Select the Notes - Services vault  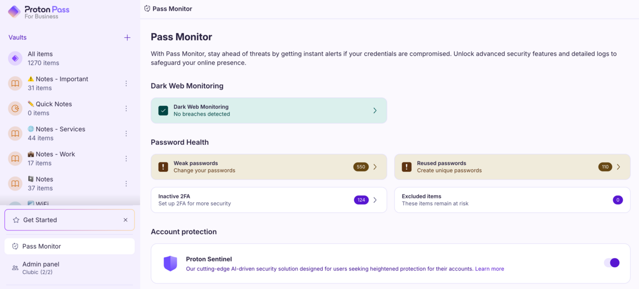(69, 134)
